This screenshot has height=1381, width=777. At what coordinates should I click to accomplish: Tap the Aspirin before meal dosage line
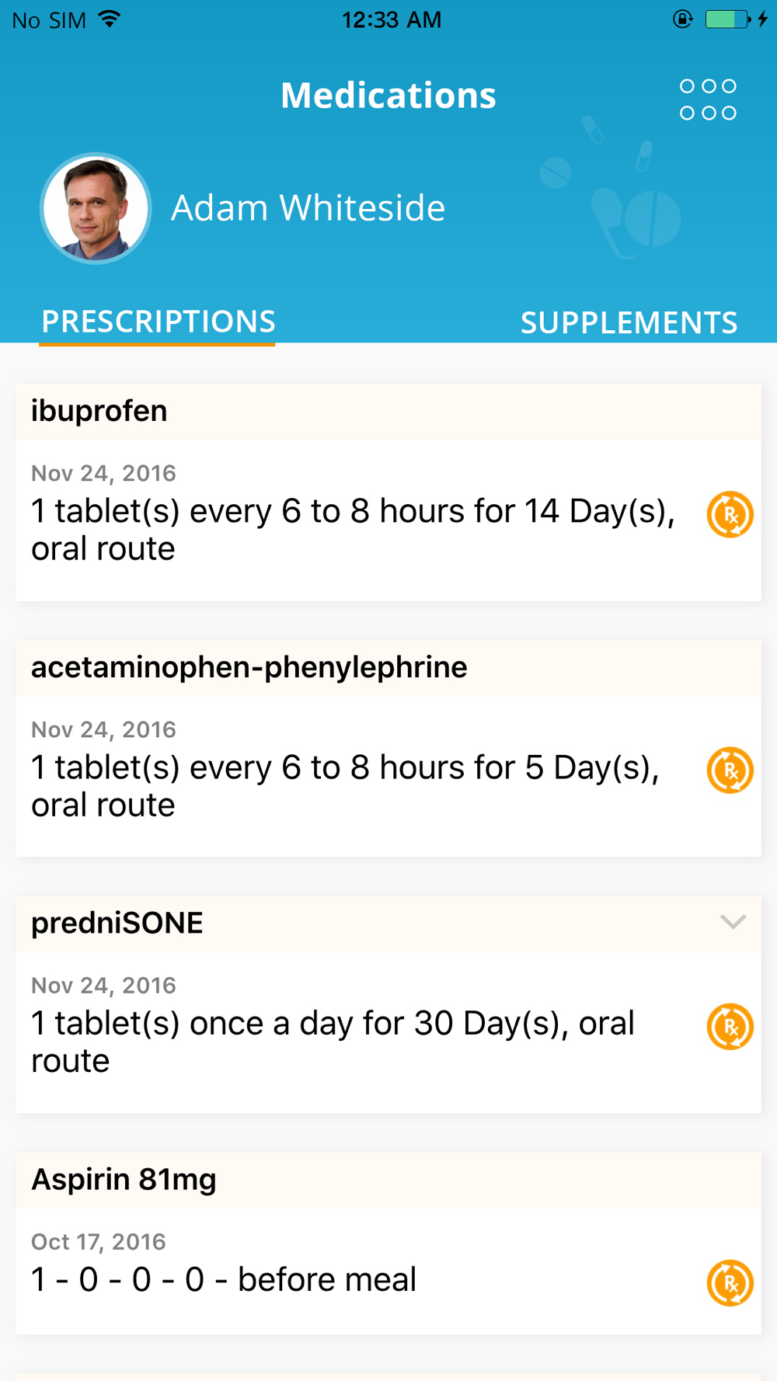(224, 1280)
